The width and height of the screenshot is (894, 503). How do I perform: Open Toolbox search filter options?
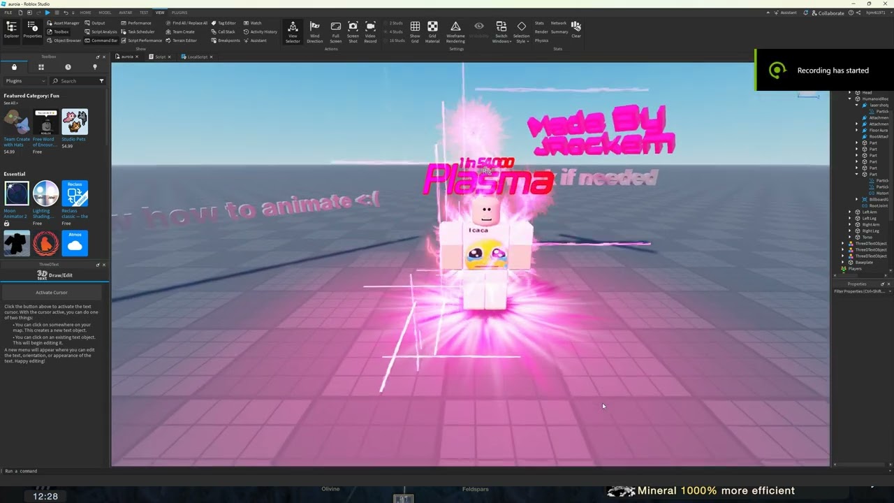[101, 81]
